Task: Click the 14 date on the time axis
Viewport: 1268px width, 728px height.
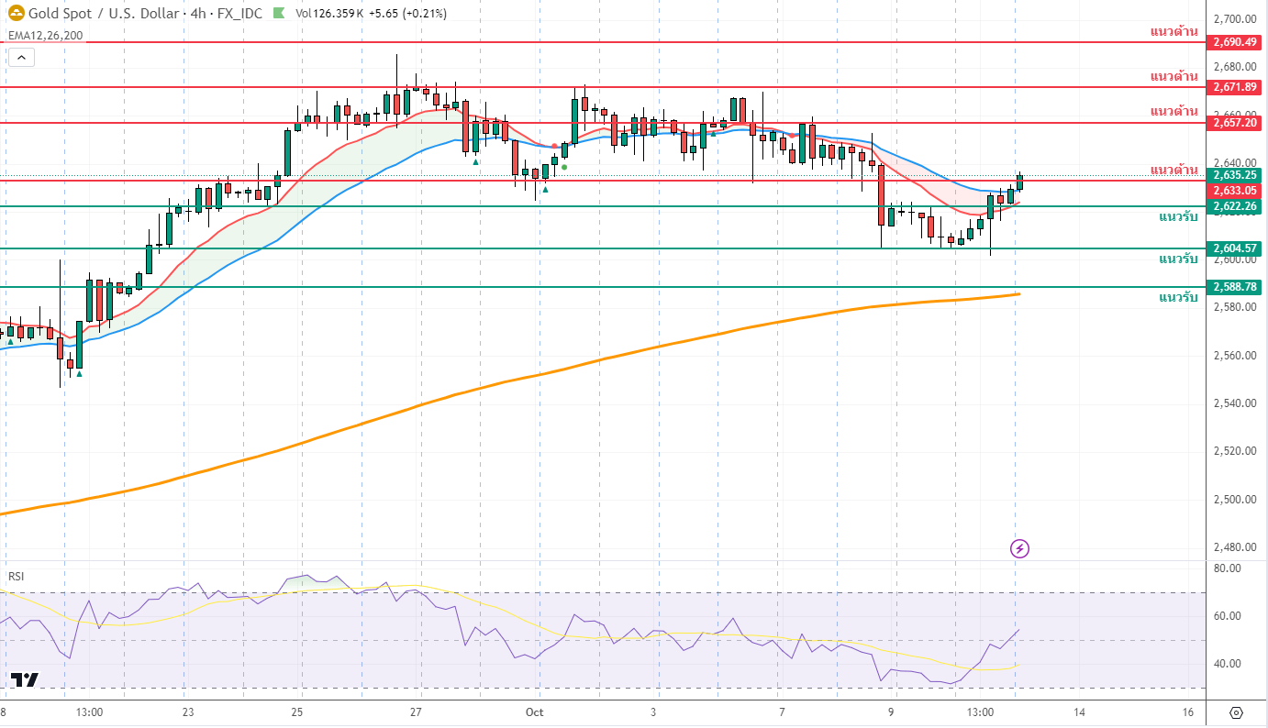Action: click(1079, 712)
